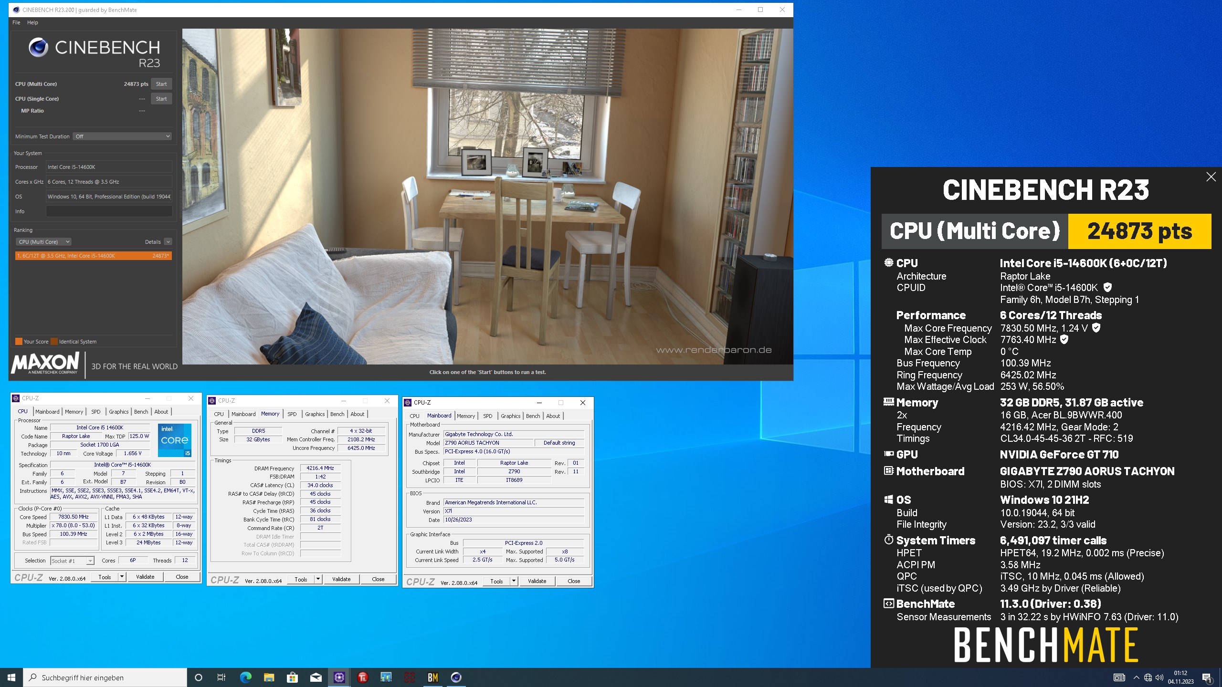
Task: Open Tools dropdown arrow in CPU-Z Memory window
Action: [318, 579]
